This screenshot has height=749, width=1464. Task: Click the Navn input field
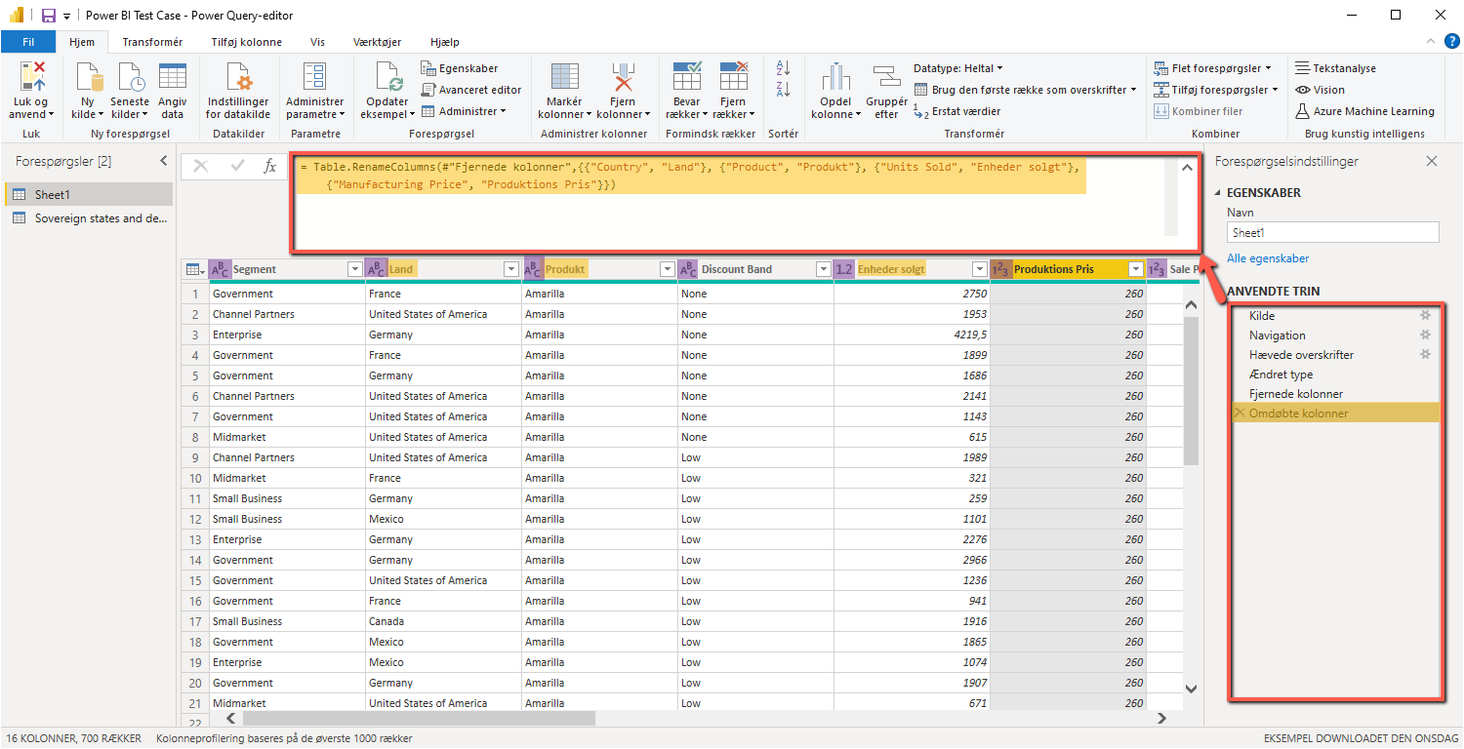[1332, 233]
